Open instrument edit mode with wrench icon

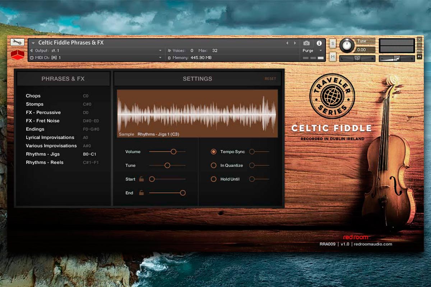(x=17, y=42)
